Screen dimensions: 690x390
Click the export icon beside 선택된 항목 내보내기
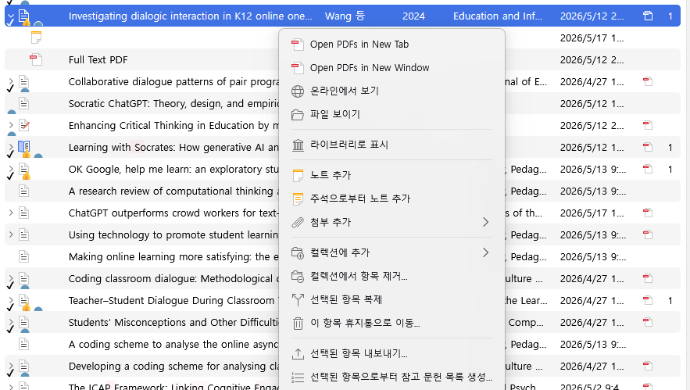tap(298, 353)
